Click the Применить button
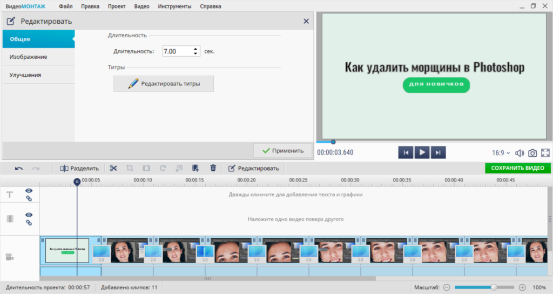 point(283,151)
